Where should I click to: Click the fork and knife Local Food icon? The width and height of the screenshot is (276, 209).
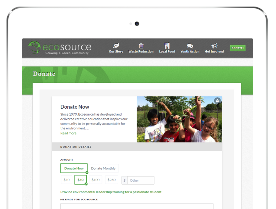[x=167, y=46]
